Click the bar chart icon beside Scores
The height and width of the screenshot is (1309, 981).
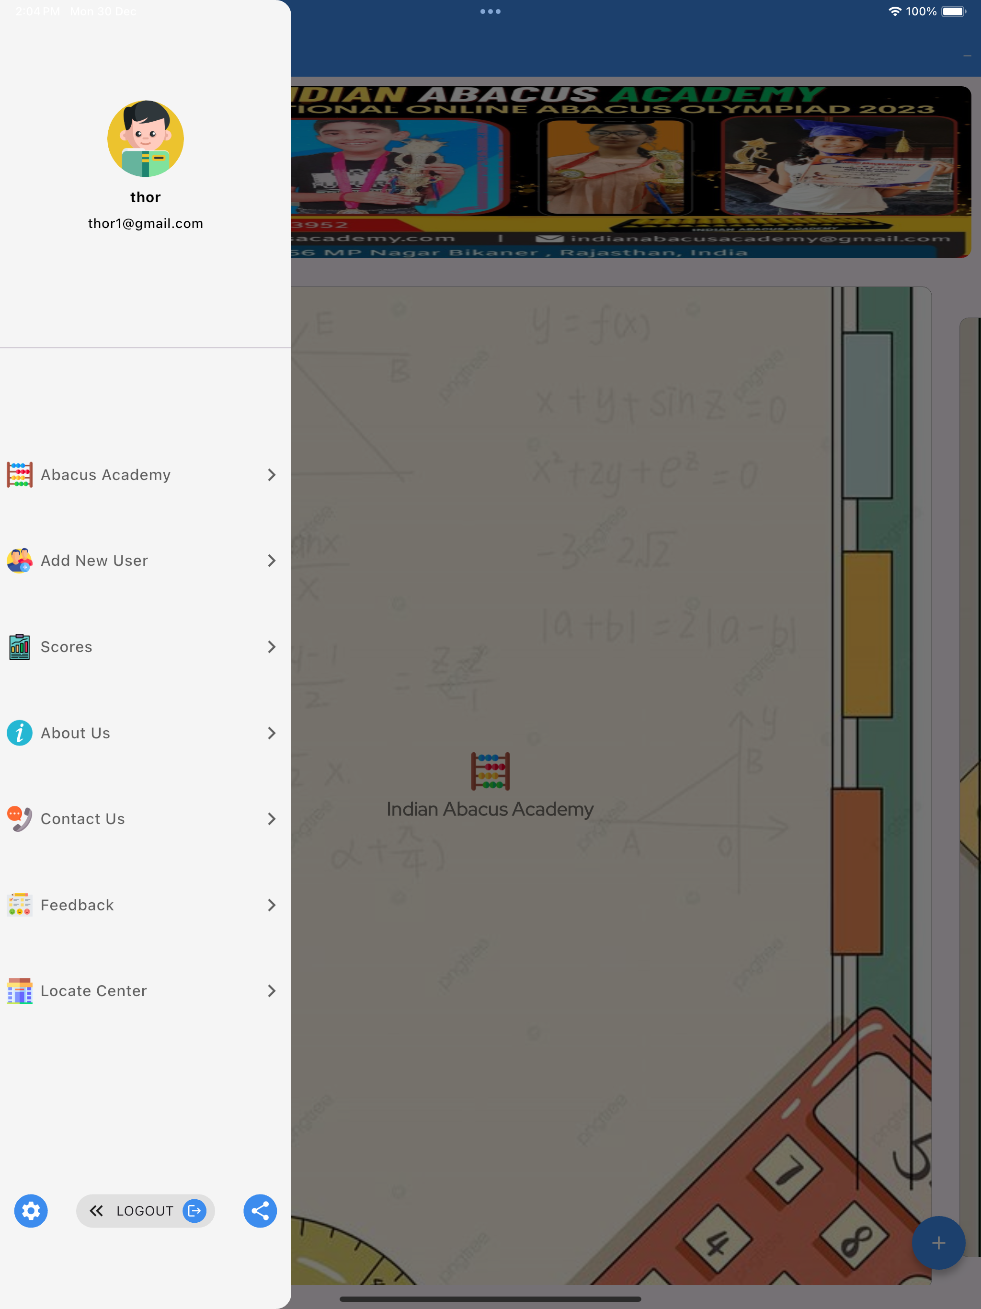point(20,647)
